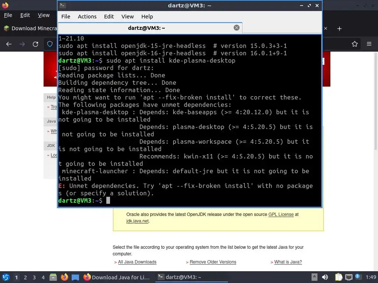
Task: Open Firefox File menu
Action: coord(8,15)
